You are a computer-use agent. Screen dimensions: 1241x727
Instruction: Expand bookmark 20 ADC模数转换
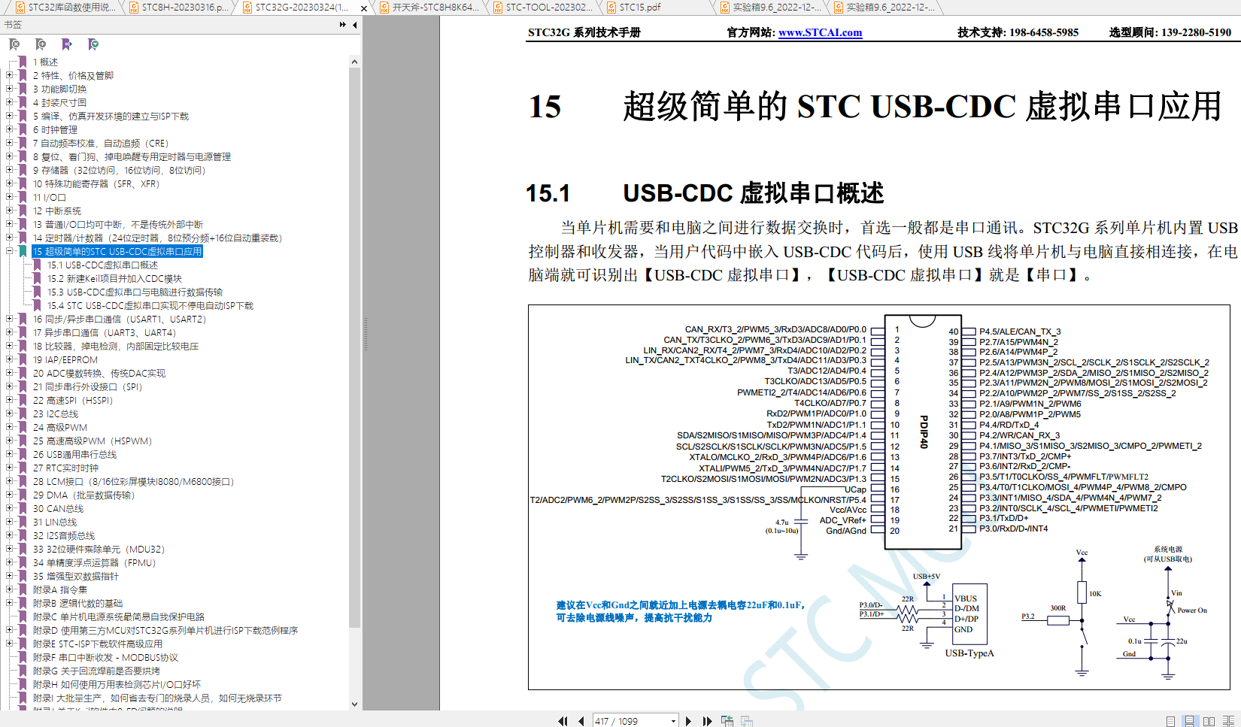pos(10,373)
